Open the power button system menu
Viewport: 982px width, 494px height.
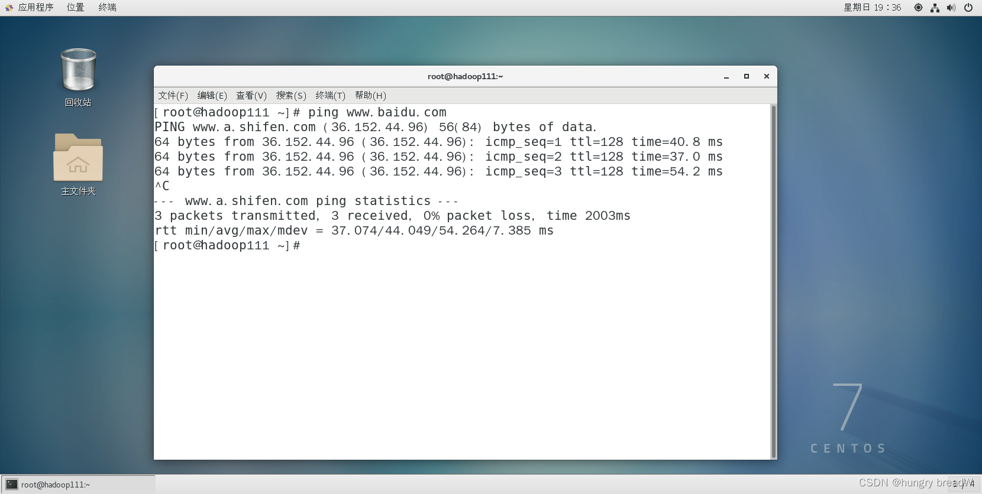click(968, 8)
